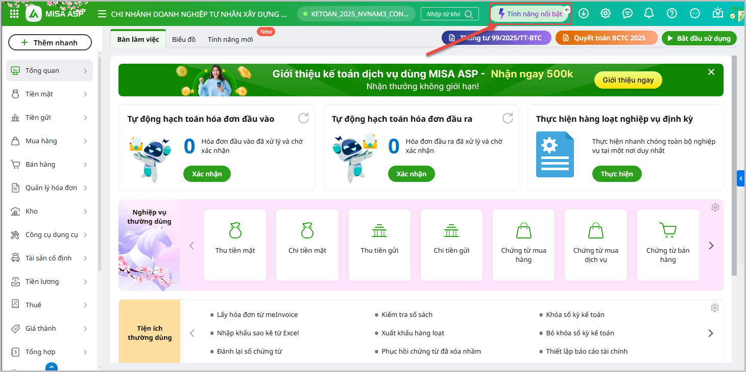Open the Thu tiền mặt shortcut tile
This screenshot has width=746, height=372.
235,245
